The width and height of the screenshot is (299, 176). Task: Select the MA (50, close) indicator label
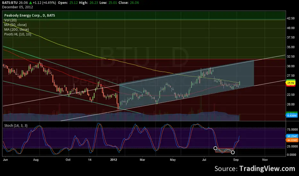click(15, 25)
